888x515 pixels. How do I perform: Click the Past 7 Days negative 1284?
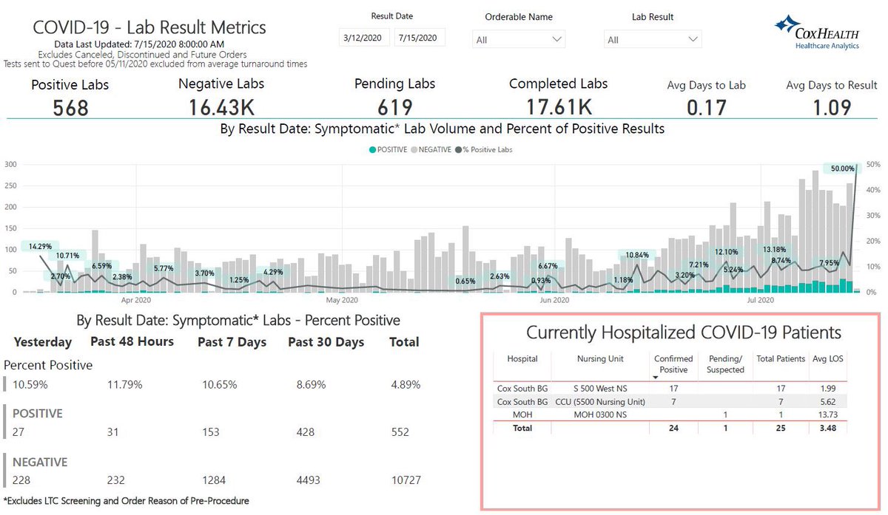tap(215, 480)
